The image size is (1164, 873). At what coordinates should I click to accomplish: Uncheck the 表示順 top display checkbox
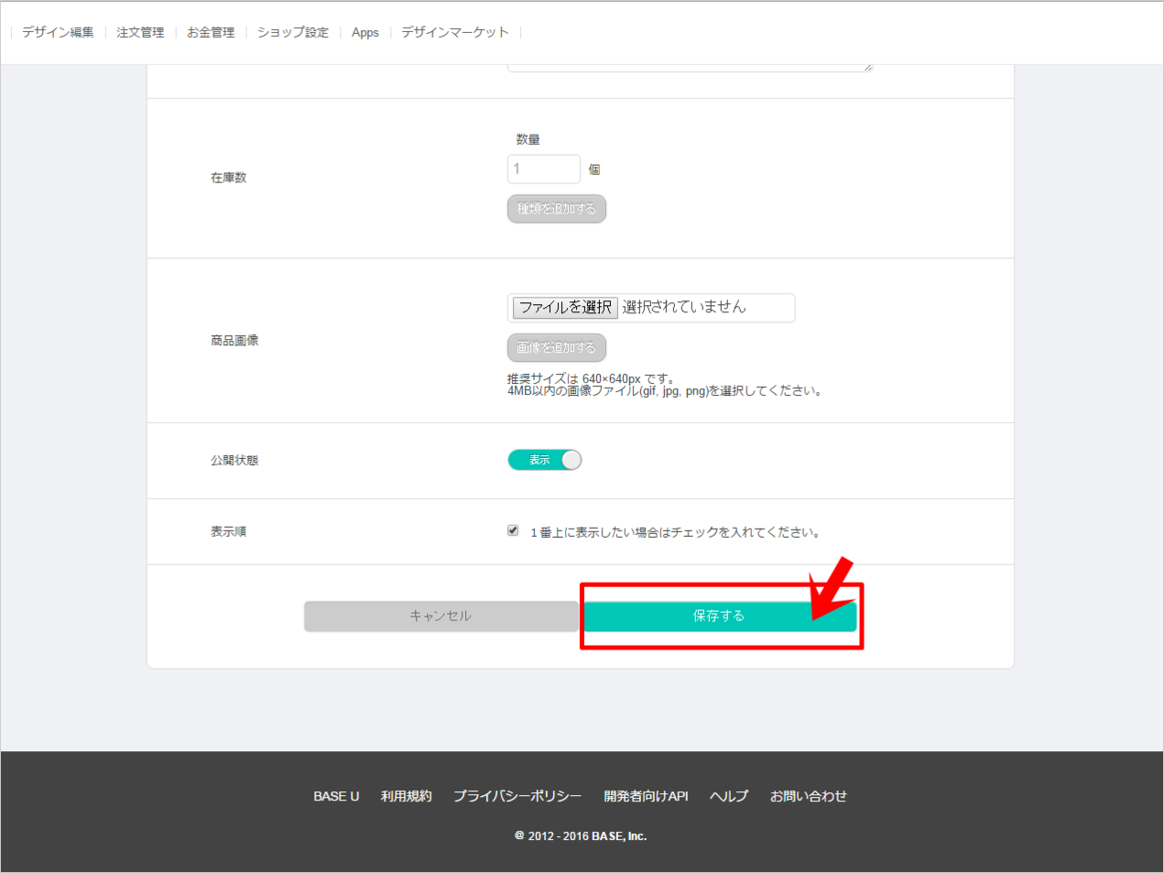click(x=513, y=530)
